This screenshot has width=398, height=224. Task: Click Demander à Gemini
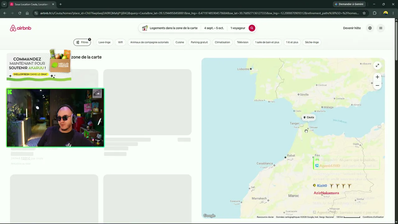tap(349, 4)
